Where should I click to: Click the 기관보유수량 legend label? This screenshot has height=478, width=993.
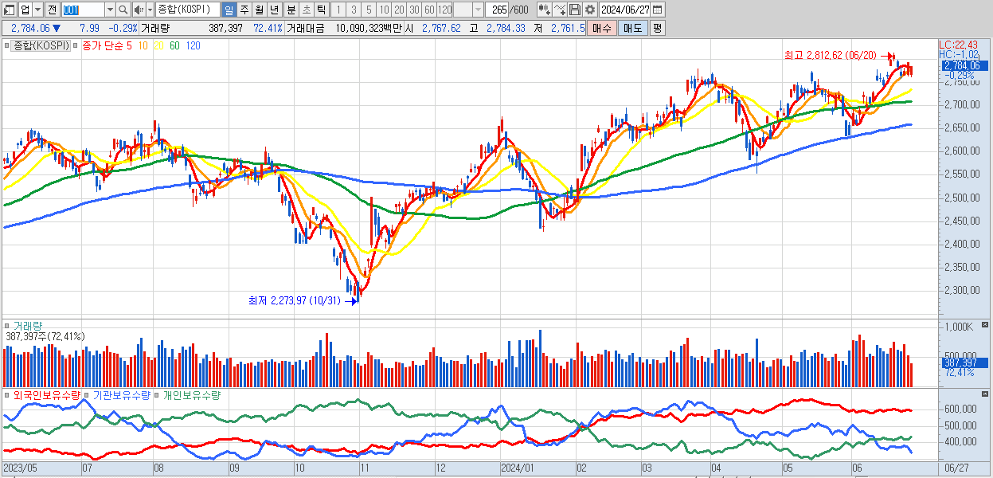122,394
